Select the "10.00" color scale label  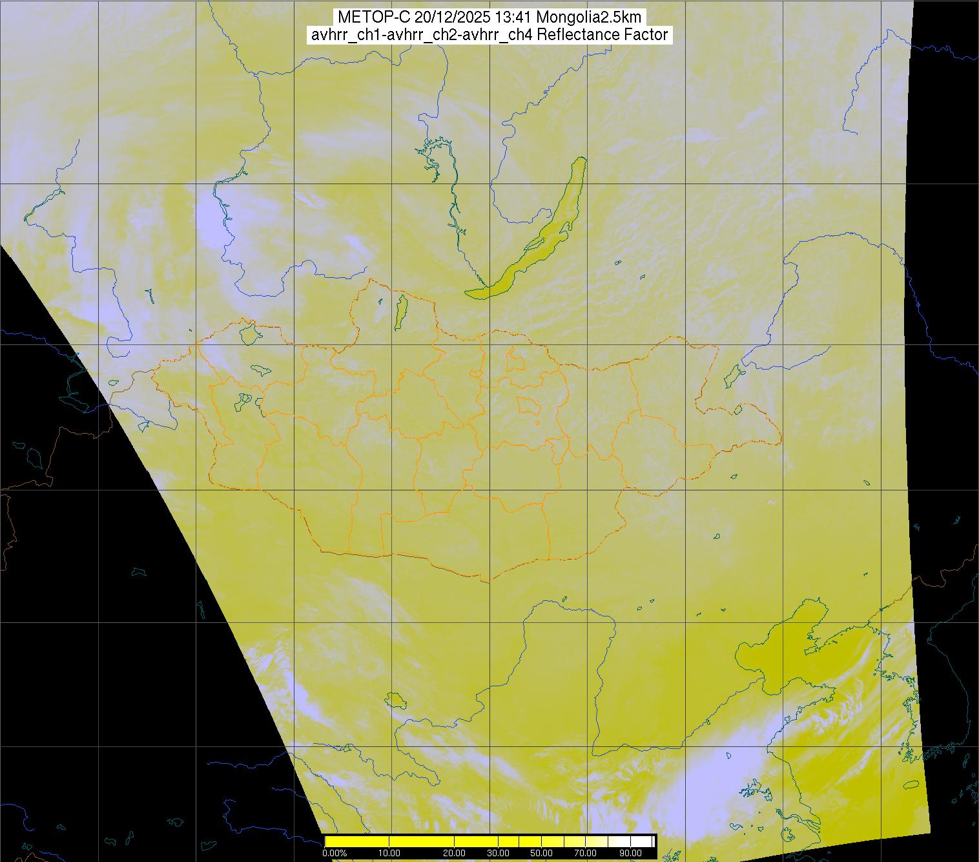389,854
